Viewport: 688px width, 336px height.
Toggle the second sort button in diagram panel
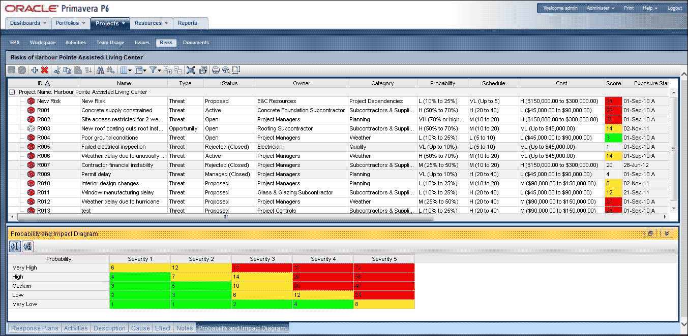point(27,247)
